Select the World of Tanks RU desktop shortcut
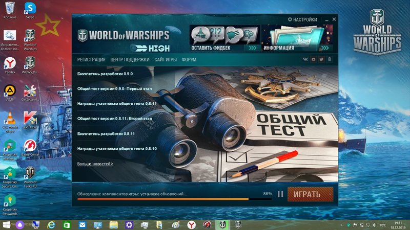Viewport: 410px width, 230px height. [30, 177]
